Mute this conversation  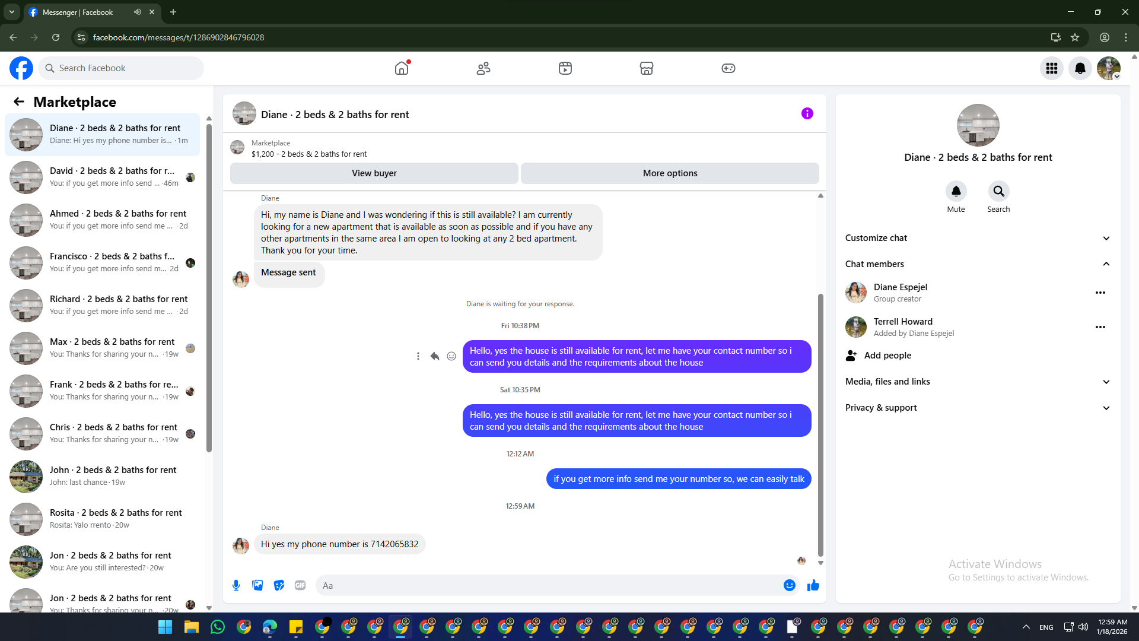click(x=956, y=192)
